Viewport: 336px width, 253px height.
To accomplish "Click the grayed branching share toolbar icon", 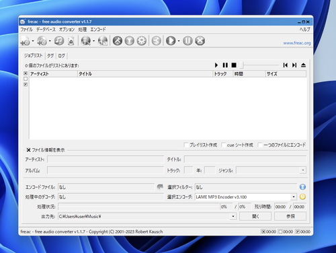I will tap(157, 41).
